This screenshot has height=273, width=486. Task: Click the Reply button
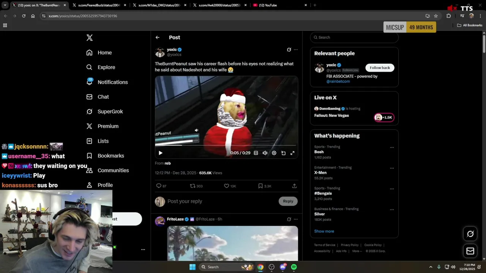click(x=288, y=201)
